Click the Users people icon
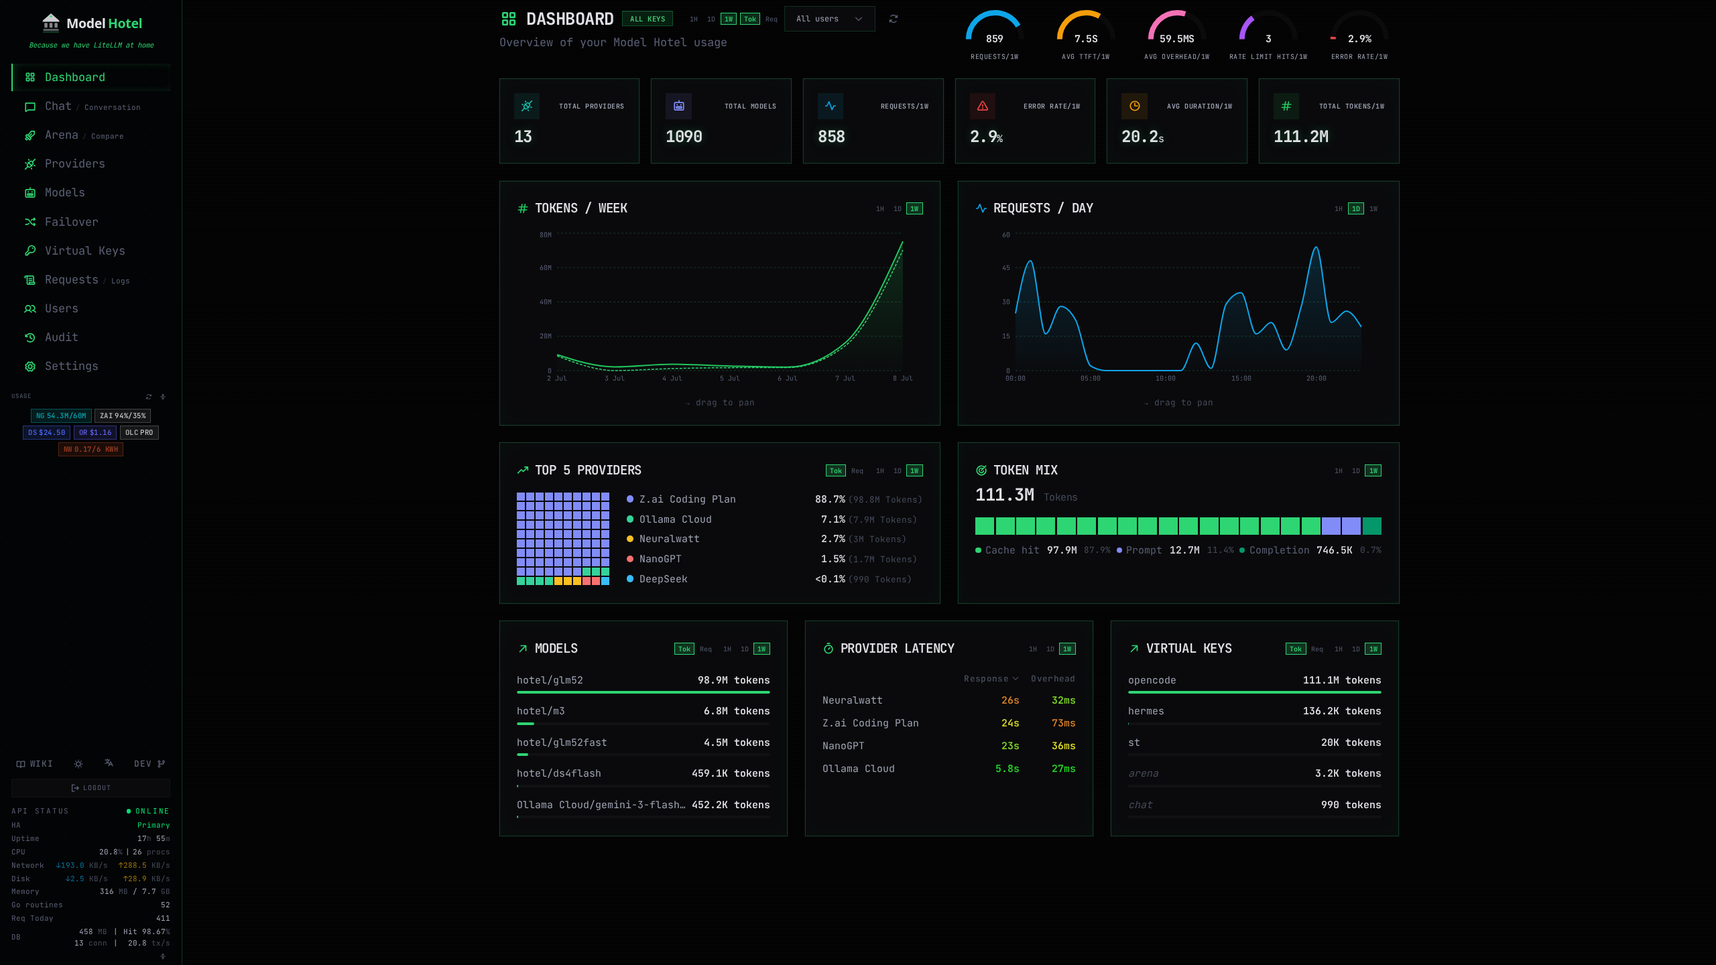1716x965 pixels. [30, 309]
